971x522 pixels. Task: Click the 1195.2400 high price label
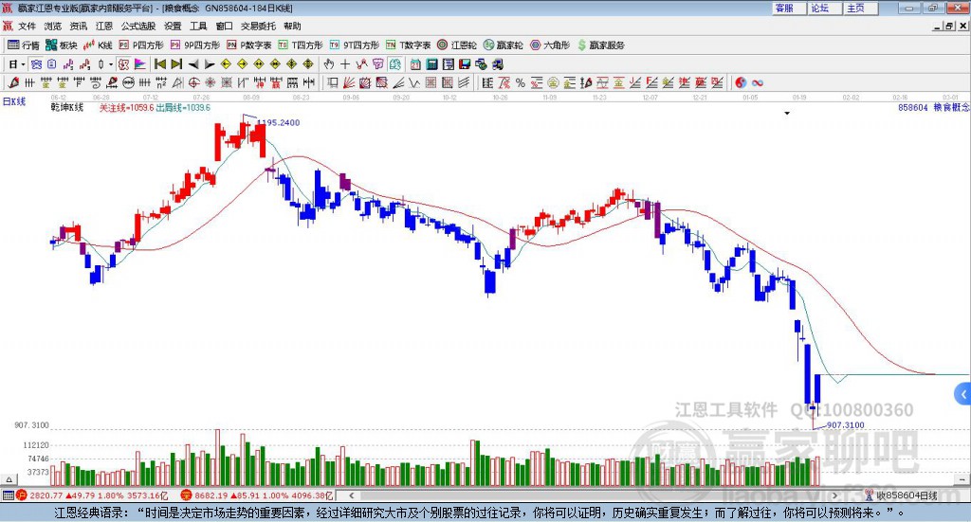point(278,122)
